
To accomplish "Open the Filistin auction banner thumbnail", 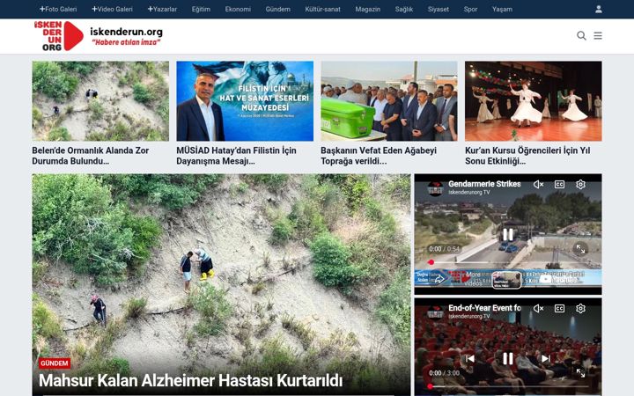I will pos(245,101).
